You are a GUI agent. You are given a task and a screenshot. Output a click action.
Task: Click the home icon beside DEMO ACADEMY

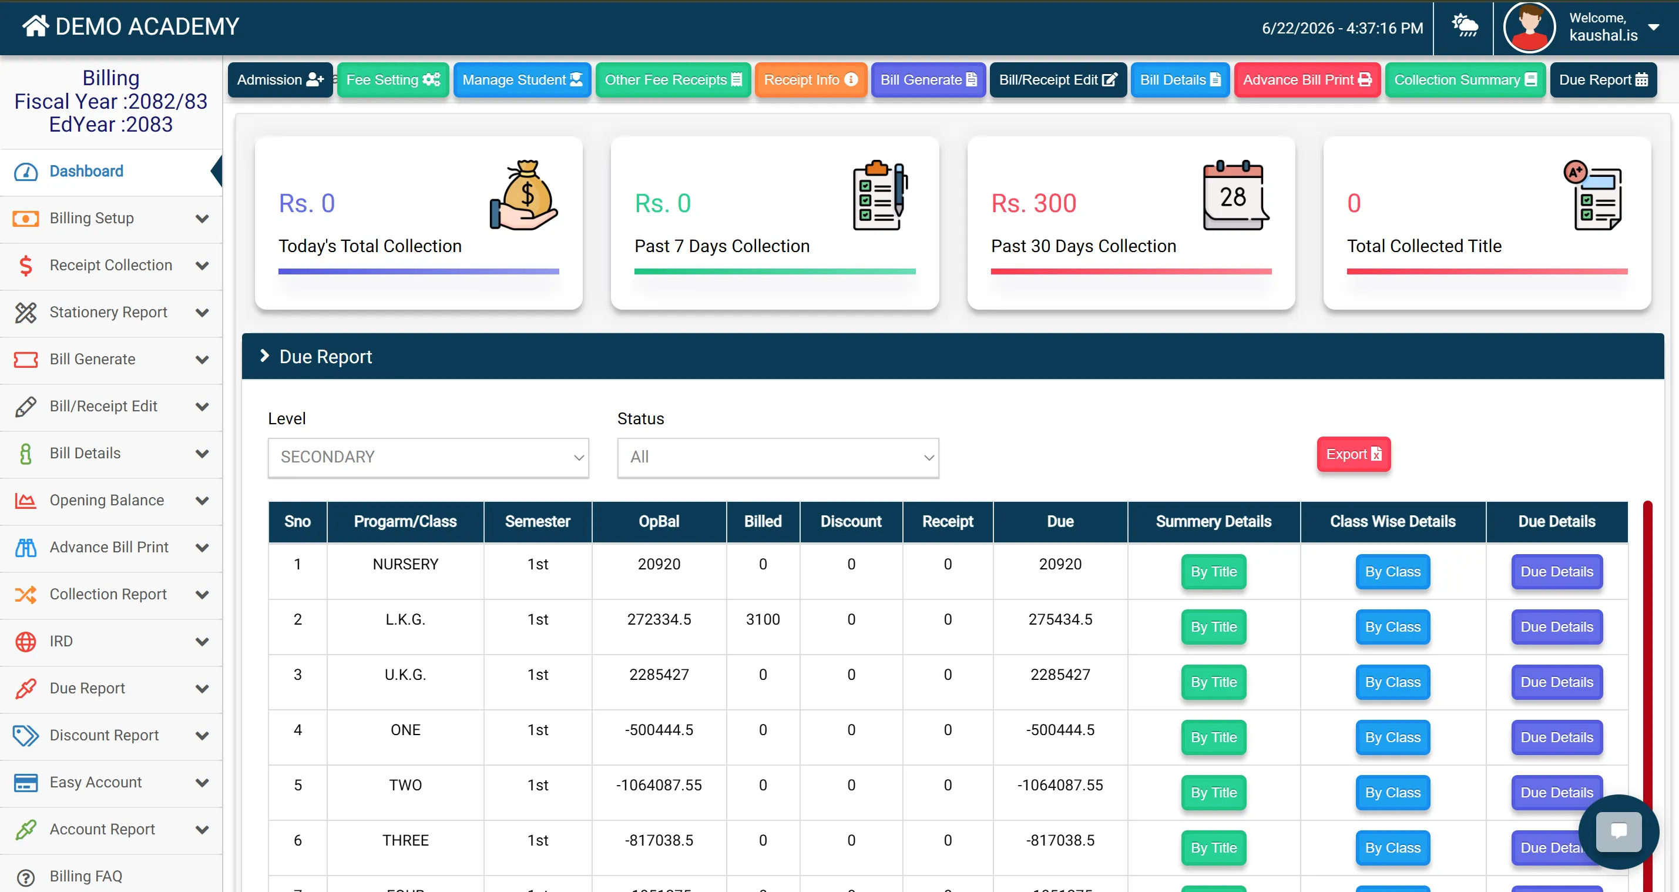pos(35,26)
